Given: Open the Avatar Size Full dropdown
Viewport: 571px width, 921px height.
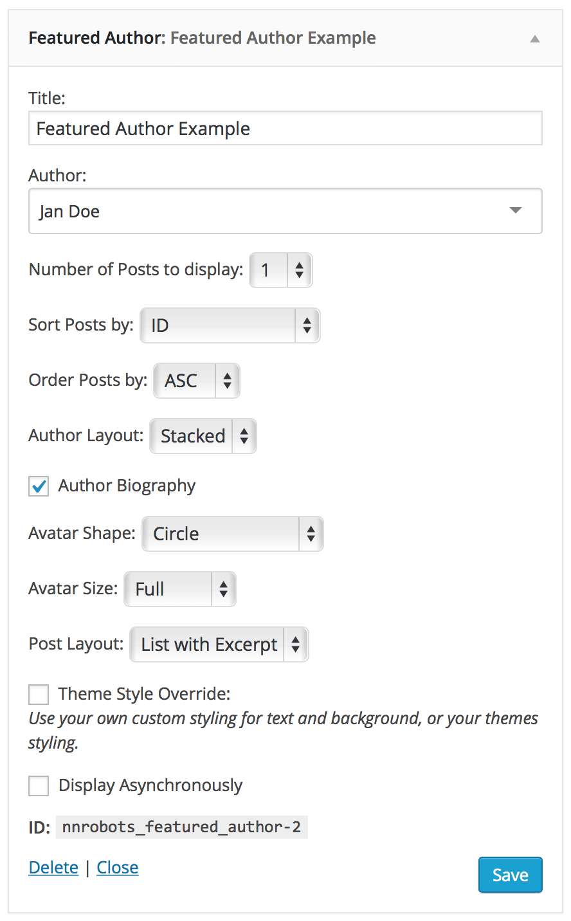Looking at the screenshot, I should pyautogui.click(x=180, y=589).
